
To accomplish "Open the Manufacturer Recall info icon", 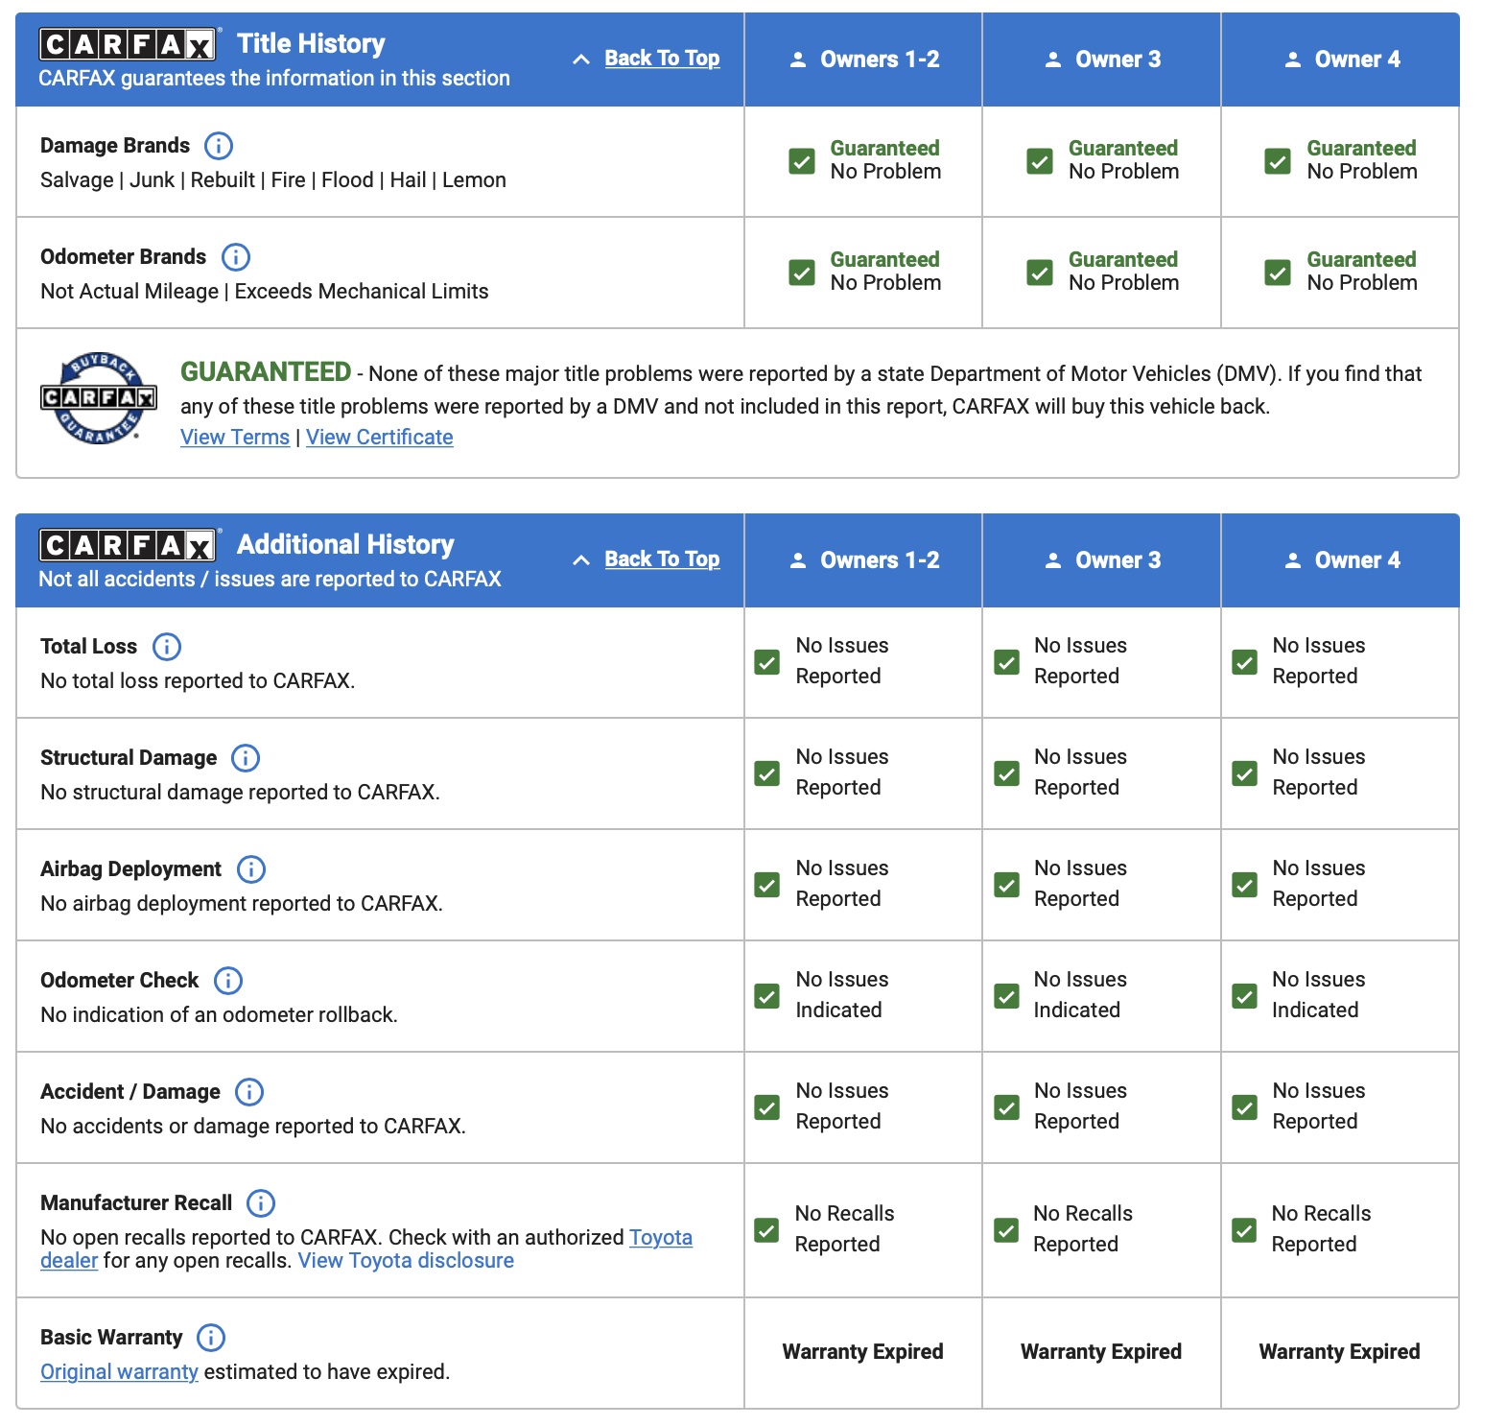I will (x=261, y=1203).
